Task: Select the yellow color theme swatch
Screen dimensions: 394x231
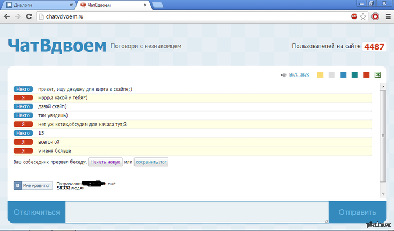Action: pyautogui.click(x=320, y=74)
